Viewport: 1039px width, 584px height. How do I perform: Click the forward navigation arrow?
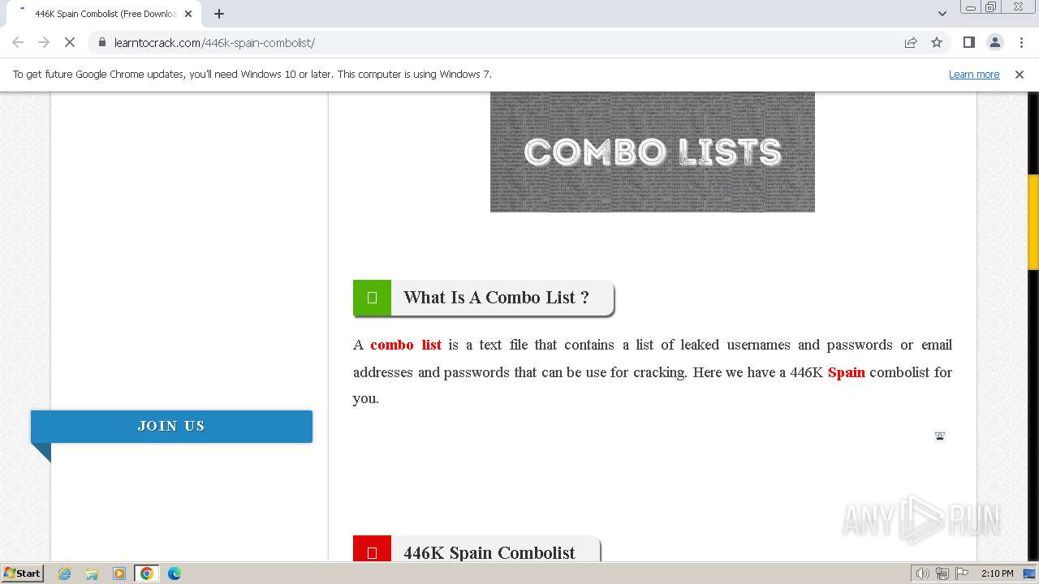click(x=44, y=42)
